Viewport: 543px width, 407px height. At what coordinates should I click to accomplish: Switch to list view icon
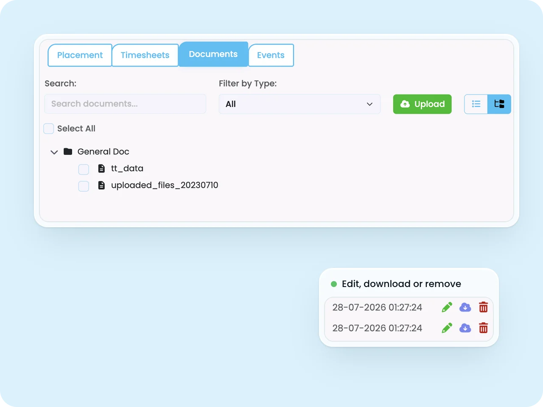pos(476,104)
